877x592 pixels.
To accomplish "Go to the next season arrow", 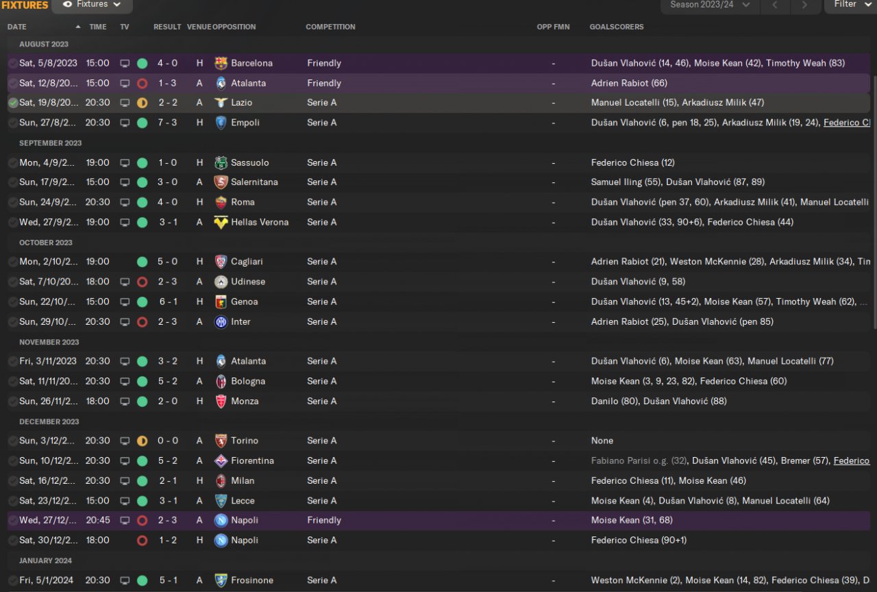I will [x=804, y=5].
